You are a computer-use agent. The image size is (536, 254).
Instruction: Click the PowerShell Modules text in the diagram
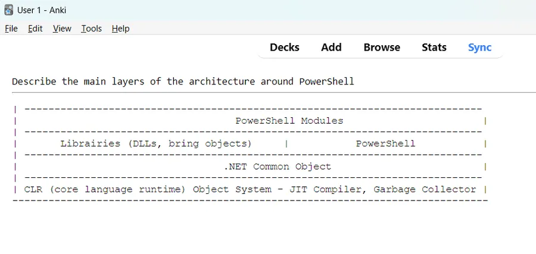coord(289,121)
